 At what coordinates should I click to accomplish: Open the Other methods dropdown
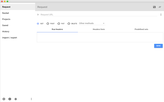[92, 23]
